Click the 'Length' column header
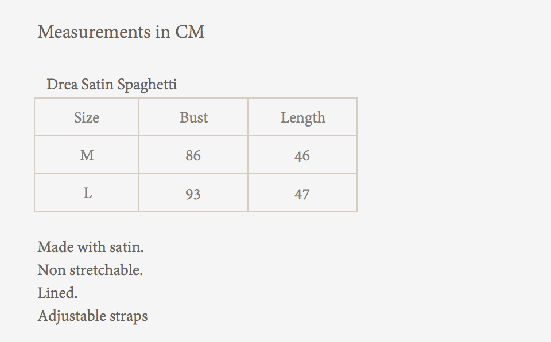Viewport: 551px width, 342px height. pos(302,117)
